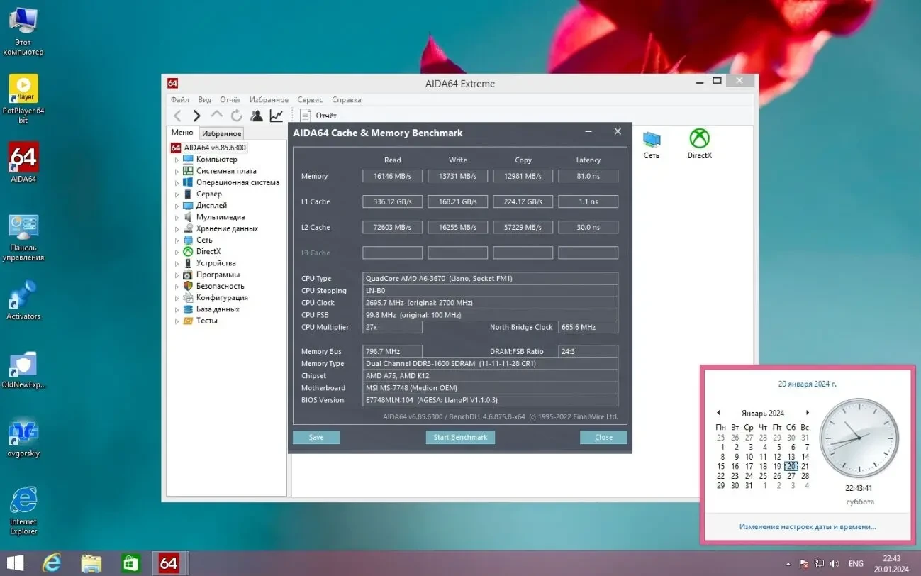Click the AIDA64 icon on the taskbar
The height and width of the screenshot is (576, 921).
coord(169,563)
